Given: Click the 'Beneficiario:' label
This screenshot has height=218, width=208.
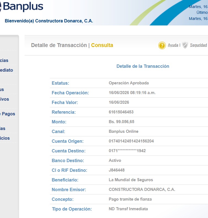Looking at the screenshot, I should 65,180.
